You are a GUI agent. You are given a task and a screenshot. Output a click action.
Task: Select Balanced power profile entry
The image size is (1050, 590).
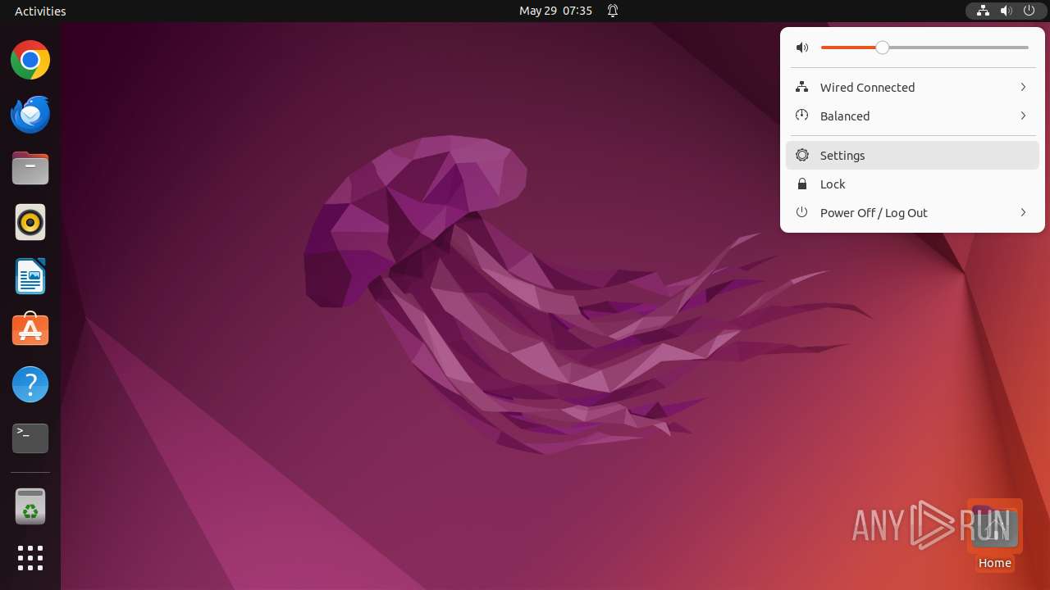(912, 116)
